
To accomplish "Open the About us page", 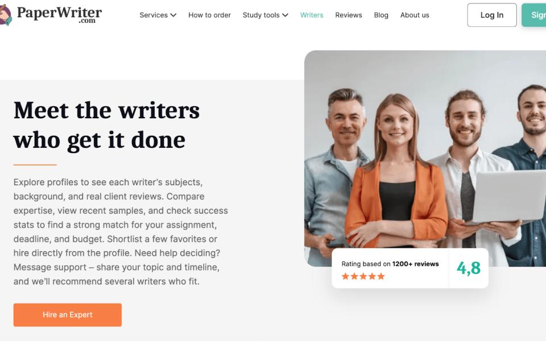I will click(x=415, y=15).
